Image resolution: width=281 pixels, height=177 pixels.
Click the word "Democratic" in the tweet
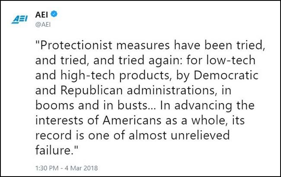229,74
